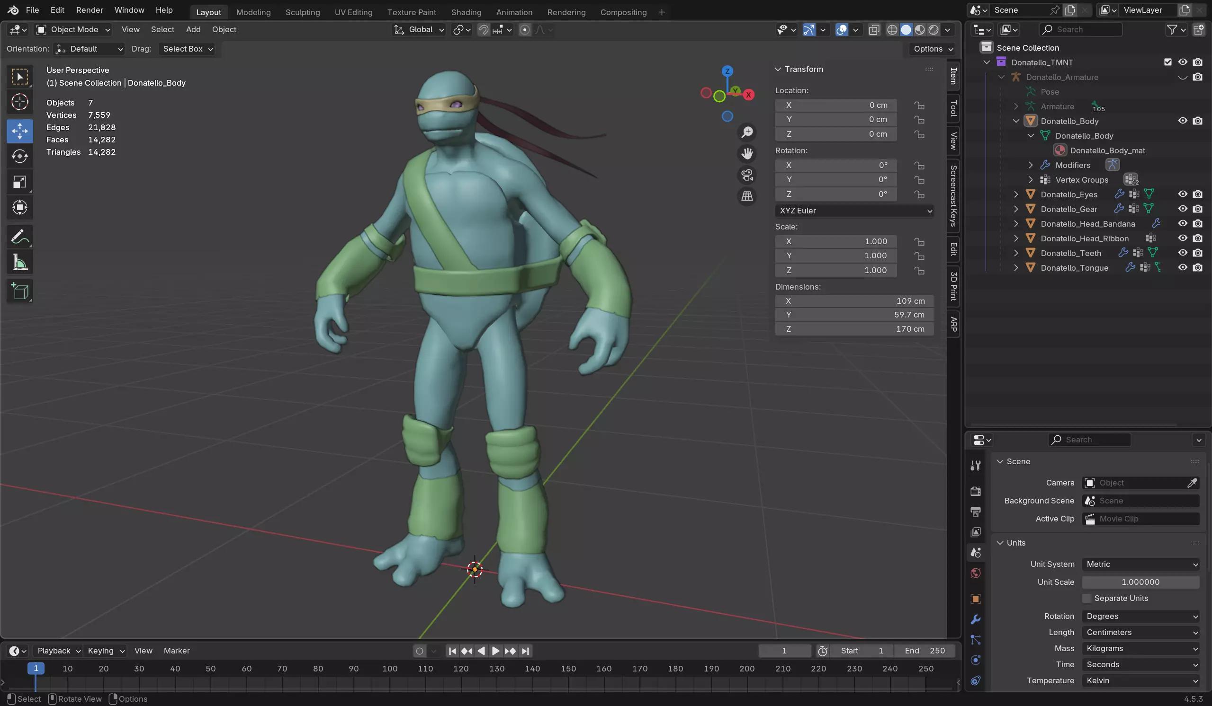Open the Physics properties tab icon
1212x706 pixels.
[x=975, y=660]
